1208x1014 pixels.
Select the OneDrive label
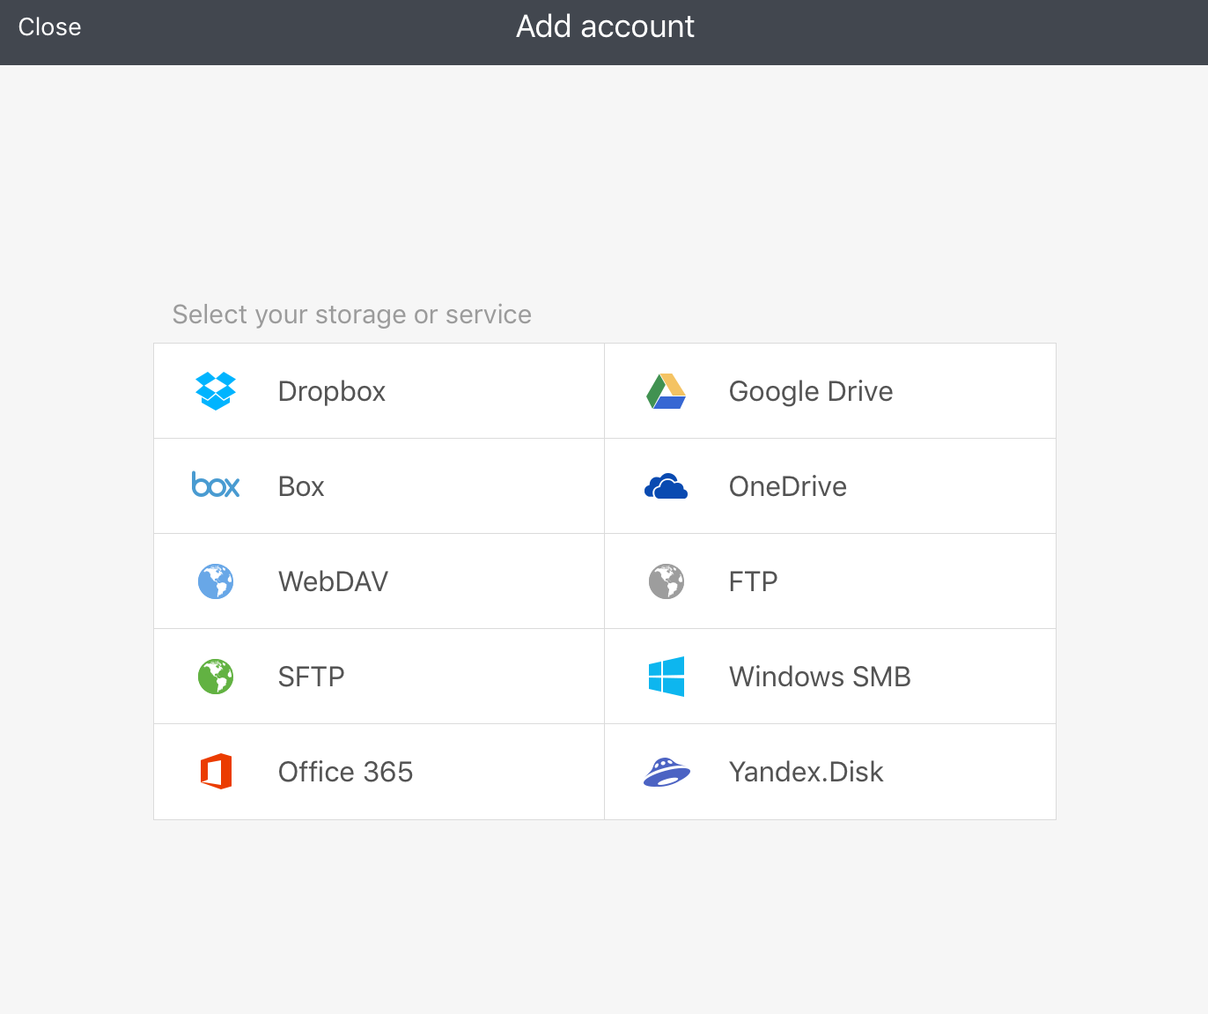[x=788, y=486]
